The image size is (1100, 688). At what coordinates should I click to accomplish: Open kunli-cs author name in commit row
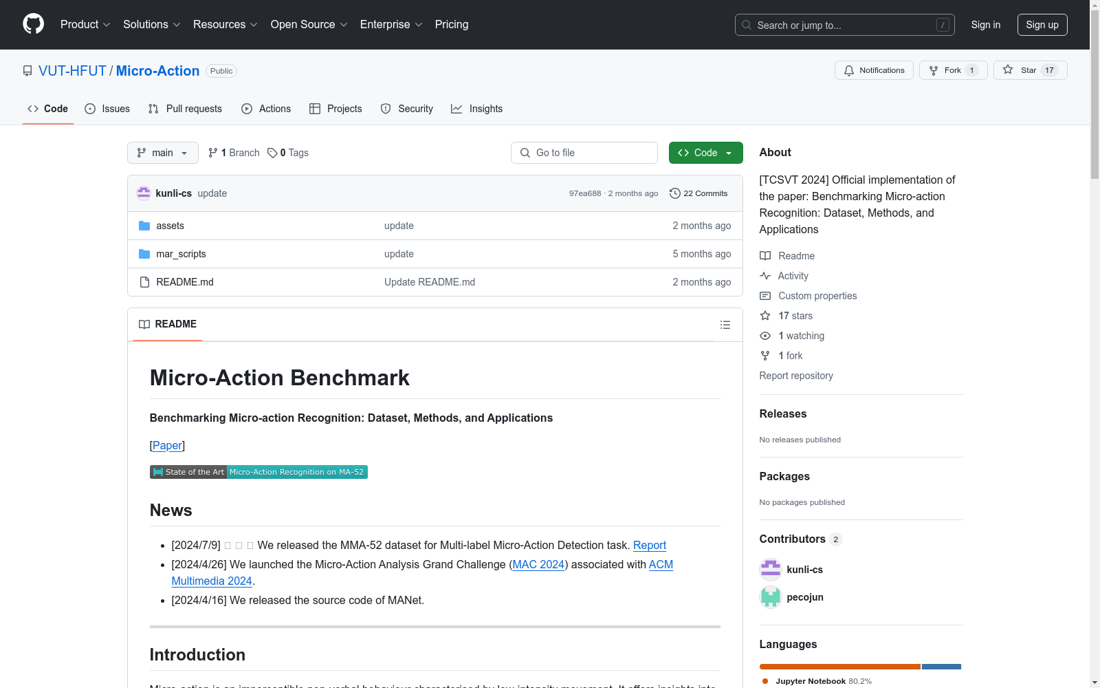tap(174, 193)
